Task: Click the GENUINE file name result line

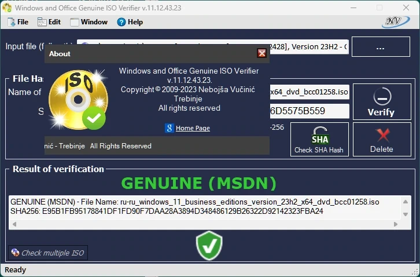Action: pos(195,202)
